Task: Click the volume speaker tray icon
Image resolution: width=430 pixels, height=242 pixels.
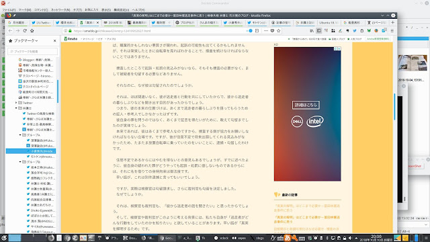Action: [x=350, y=238]
